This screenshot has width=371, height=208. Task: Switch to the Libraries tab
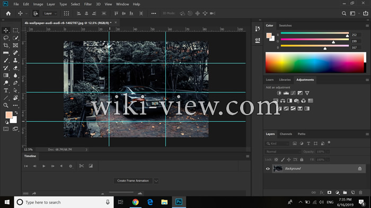point(285,80)
